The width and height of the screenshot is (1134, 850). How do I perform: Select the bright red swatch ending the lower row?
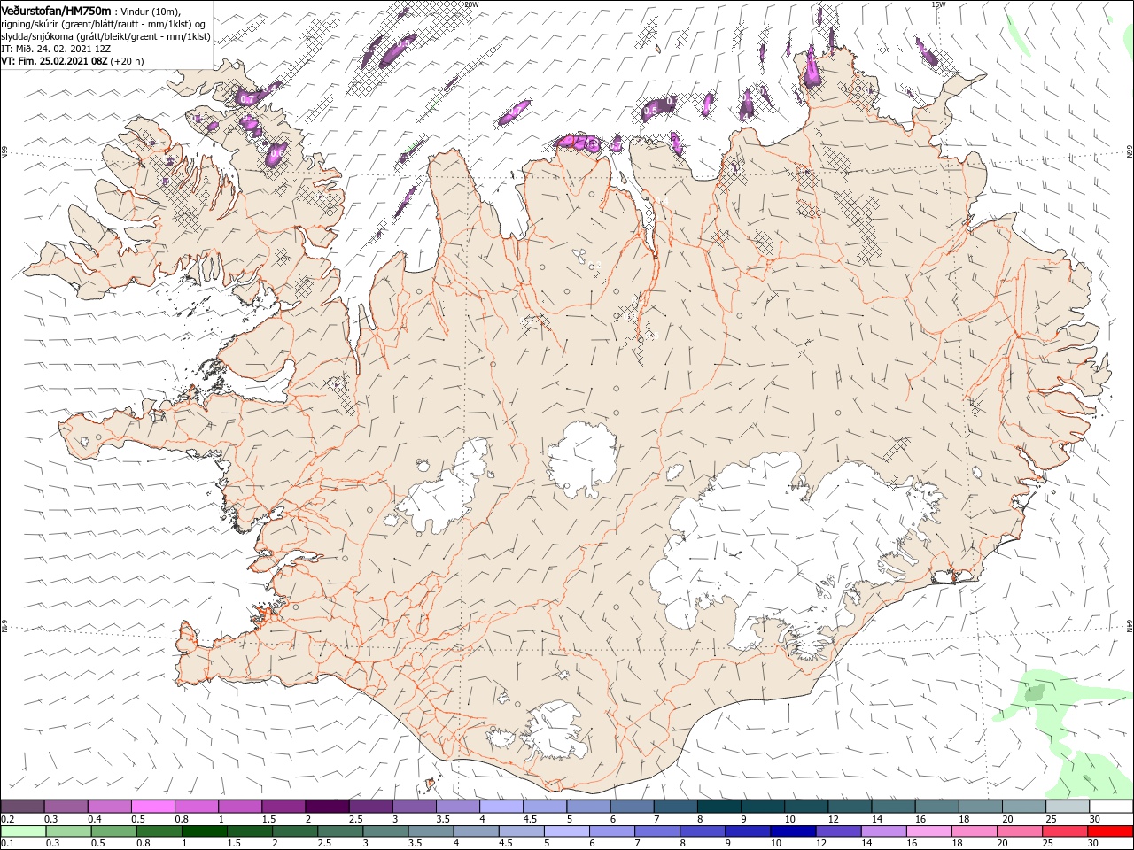click(1110, 831)
